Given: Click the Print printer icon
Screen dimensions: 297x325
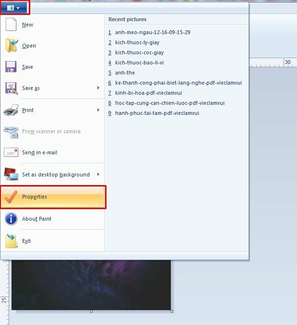Looking at the screenshot, I should (11, 110).
